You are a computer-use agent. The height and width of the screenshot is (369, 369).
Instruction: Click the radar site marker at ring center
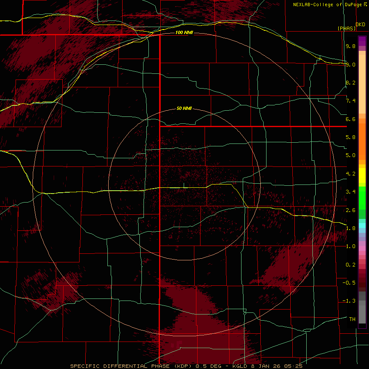(x=184, y=185)
